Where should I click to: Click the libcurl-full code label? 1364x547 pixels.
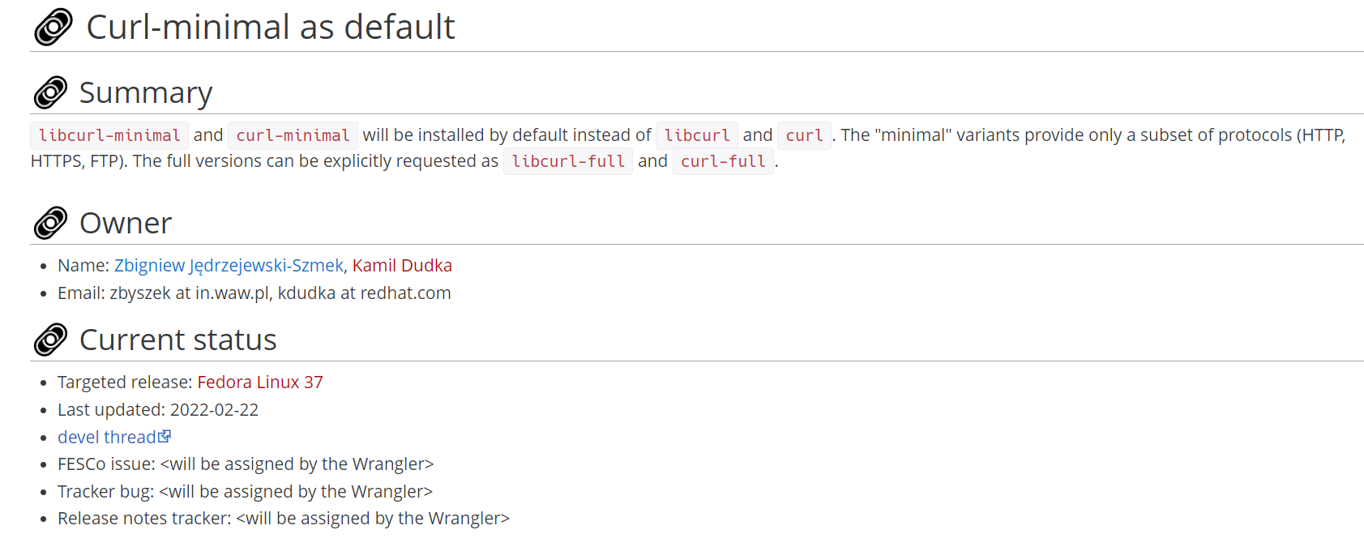[x=568, y=161]
